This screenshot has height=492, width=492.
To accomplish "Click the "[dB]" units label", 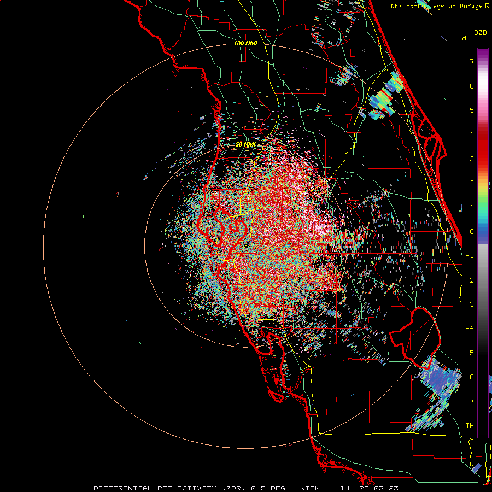I will [467, 38].
